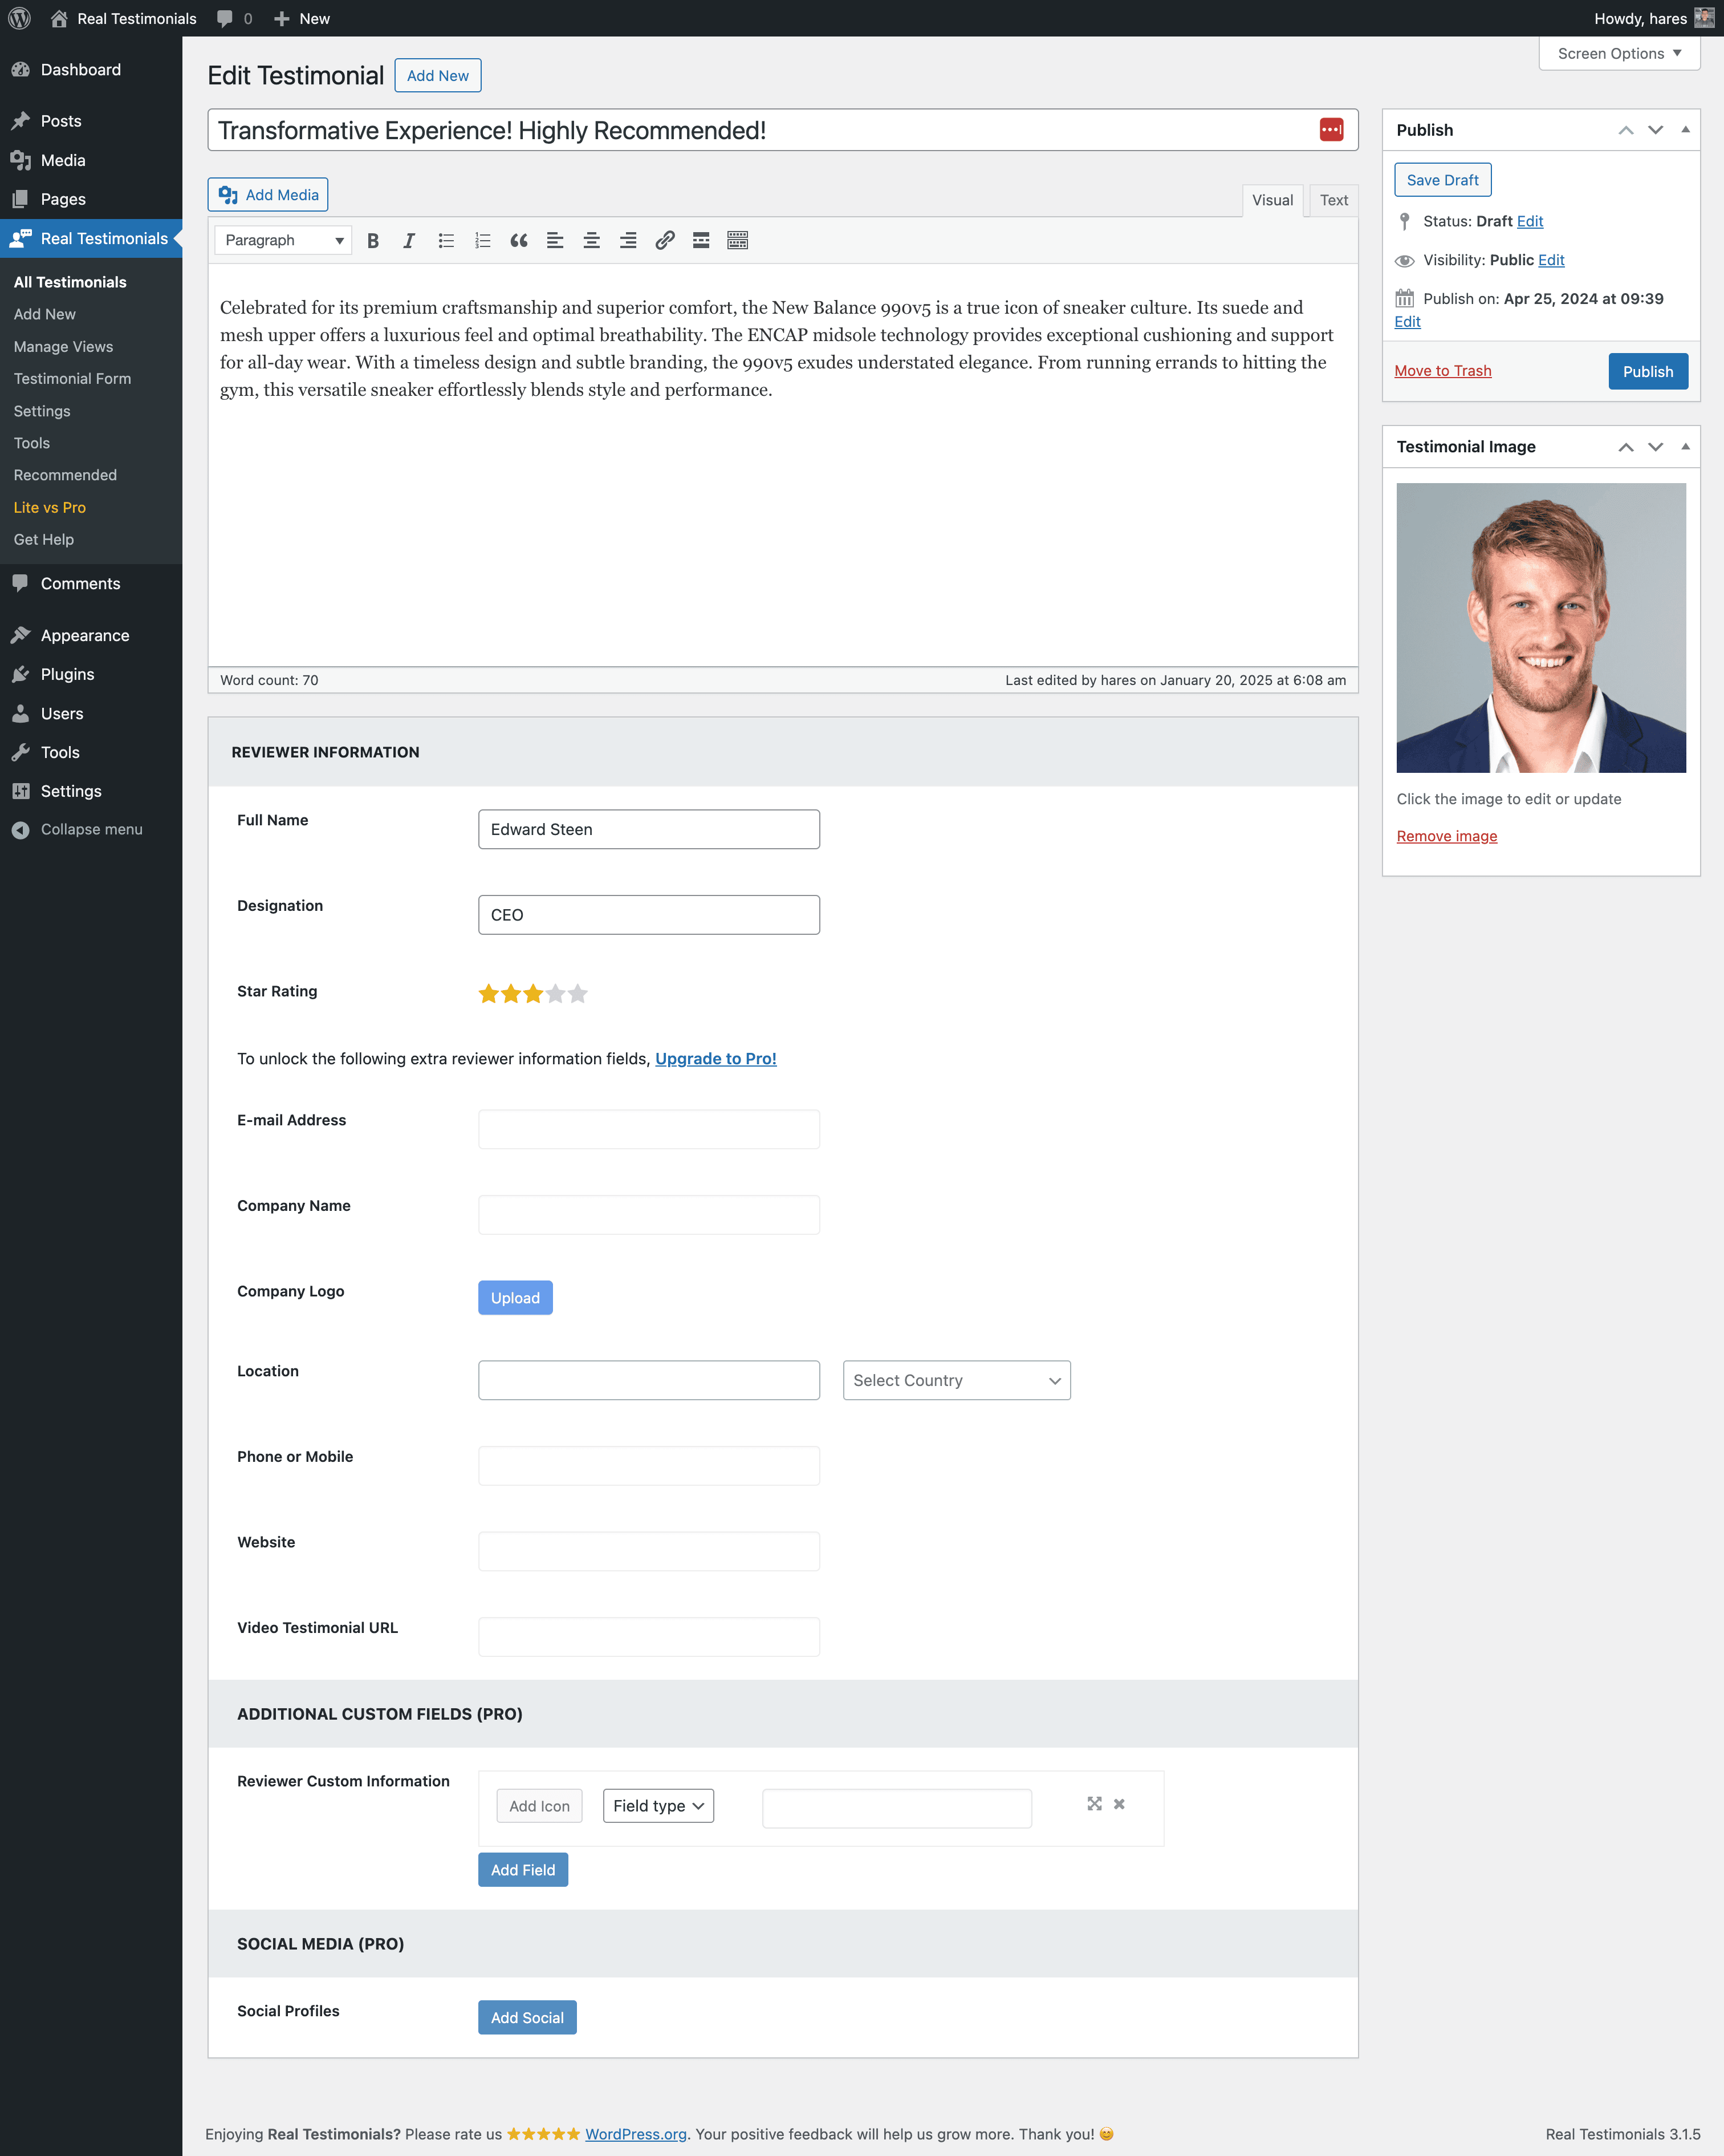Open the Select Country dropdown
Screen dimensions: 1724x2156
(957, 1380)
